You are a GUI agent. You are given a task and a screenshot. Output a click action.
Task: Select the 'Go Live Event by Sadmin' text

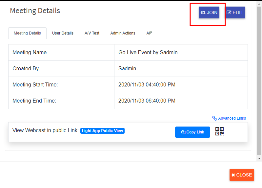click(x=148, y=52)
